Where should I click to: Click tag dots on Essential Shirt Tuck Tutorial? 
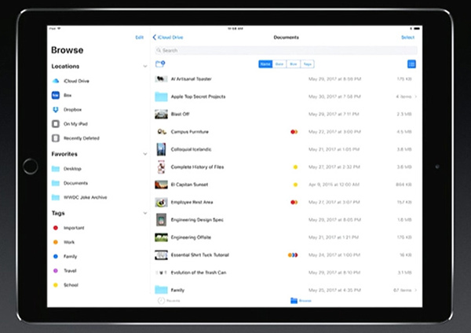[x=293, y=255]
